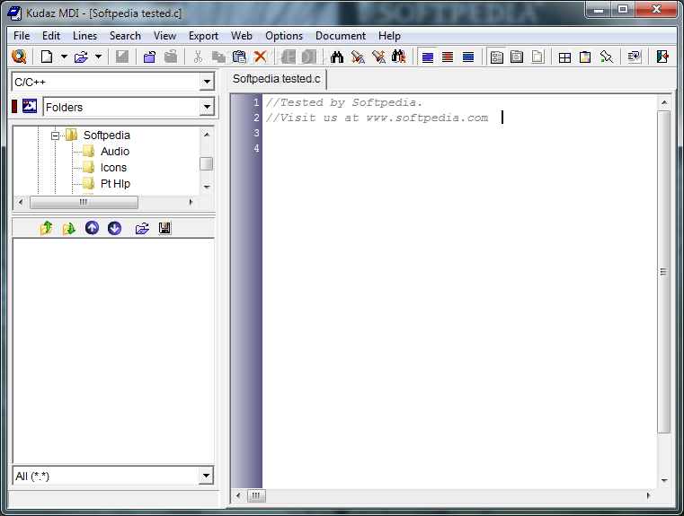
Task: Open Find with the black binoculars icon
Action: [337, 57]
